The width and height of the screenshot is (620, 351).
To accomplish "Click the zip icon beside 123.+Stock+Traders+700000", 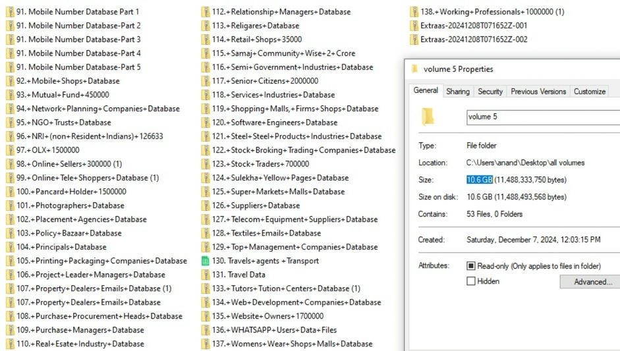I will pyautogui.click(x=205, y=164).
